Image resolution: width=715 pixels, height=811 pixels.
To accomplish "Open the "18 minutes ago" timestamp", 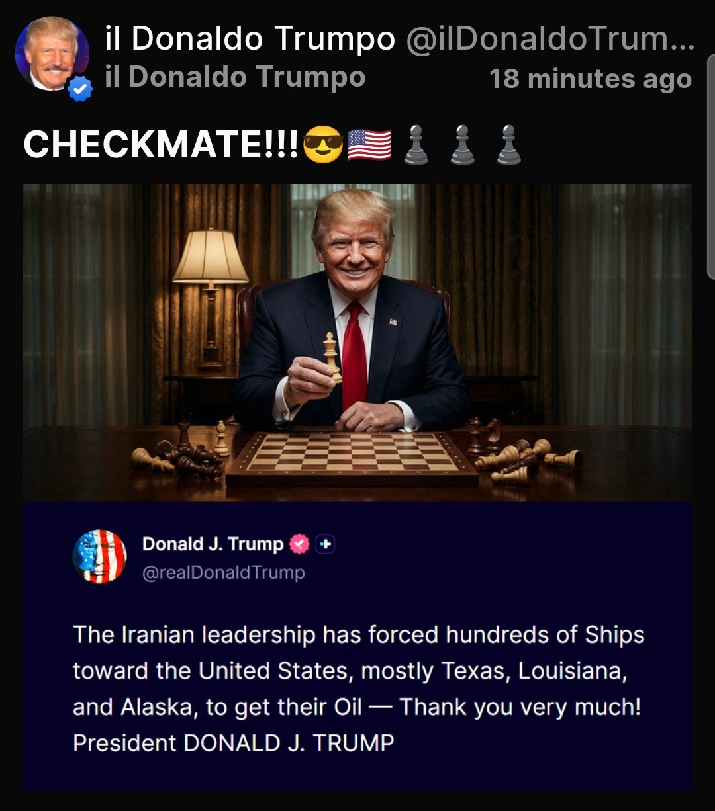I will pos(591,79).
